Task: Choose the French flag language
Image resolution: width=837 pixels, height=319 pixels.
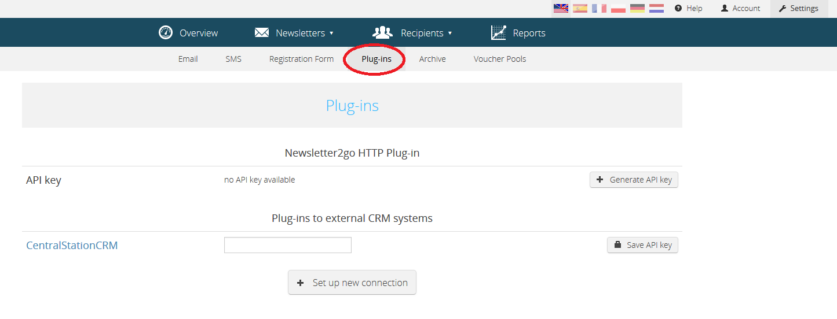Action: 599,8
